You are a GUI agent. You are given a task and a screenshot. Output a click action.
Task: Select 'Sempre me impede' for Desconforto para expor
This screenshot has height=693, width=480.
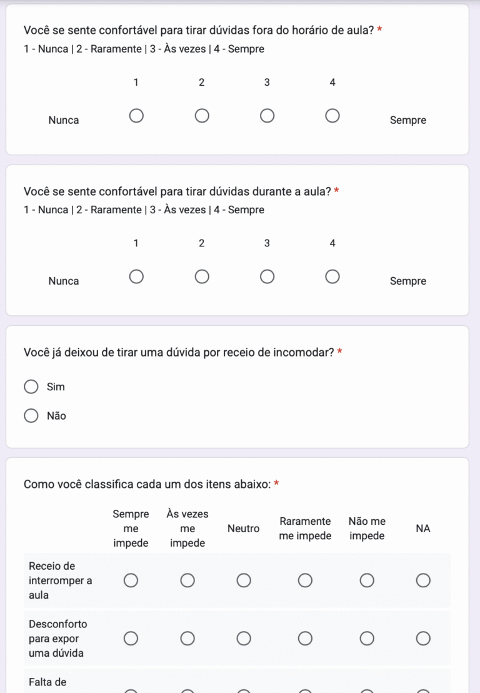[x=131, y=639]
